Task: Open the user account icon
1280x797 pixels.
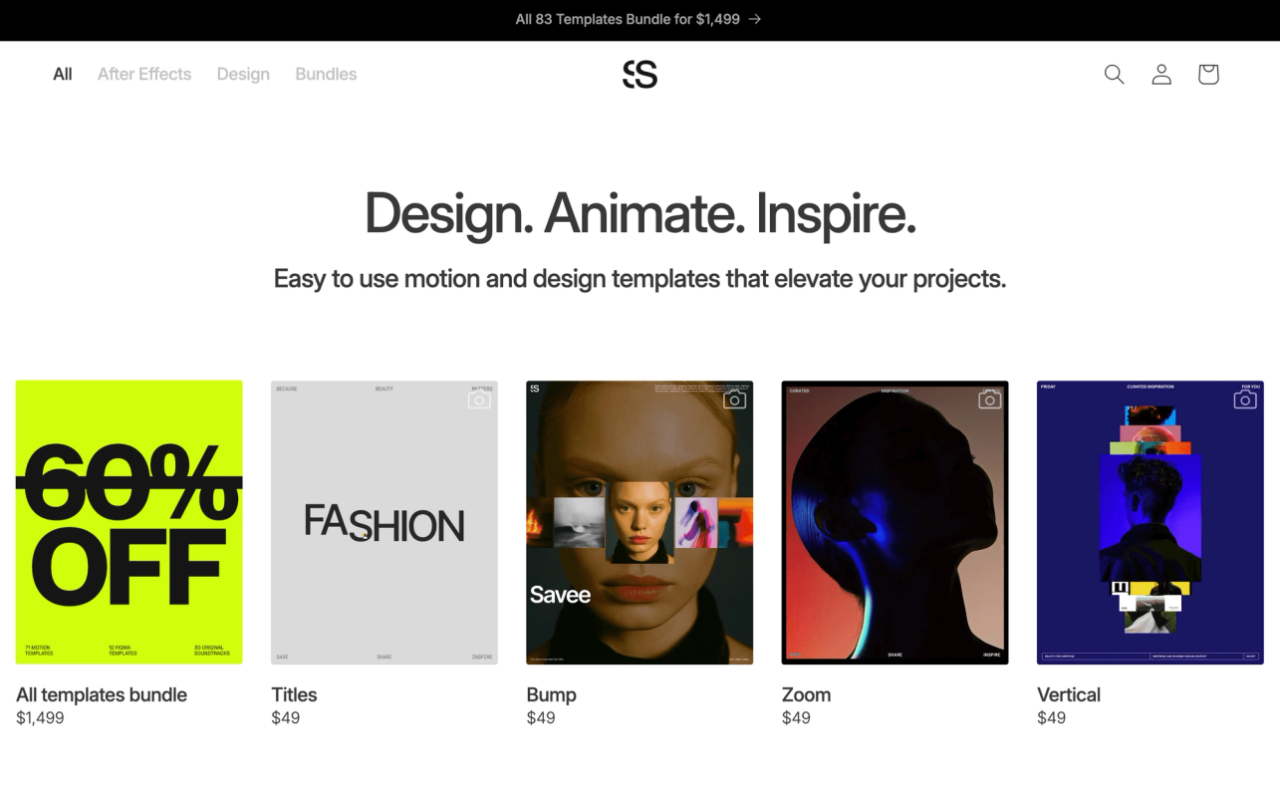Action: (x=1161, y=75)
